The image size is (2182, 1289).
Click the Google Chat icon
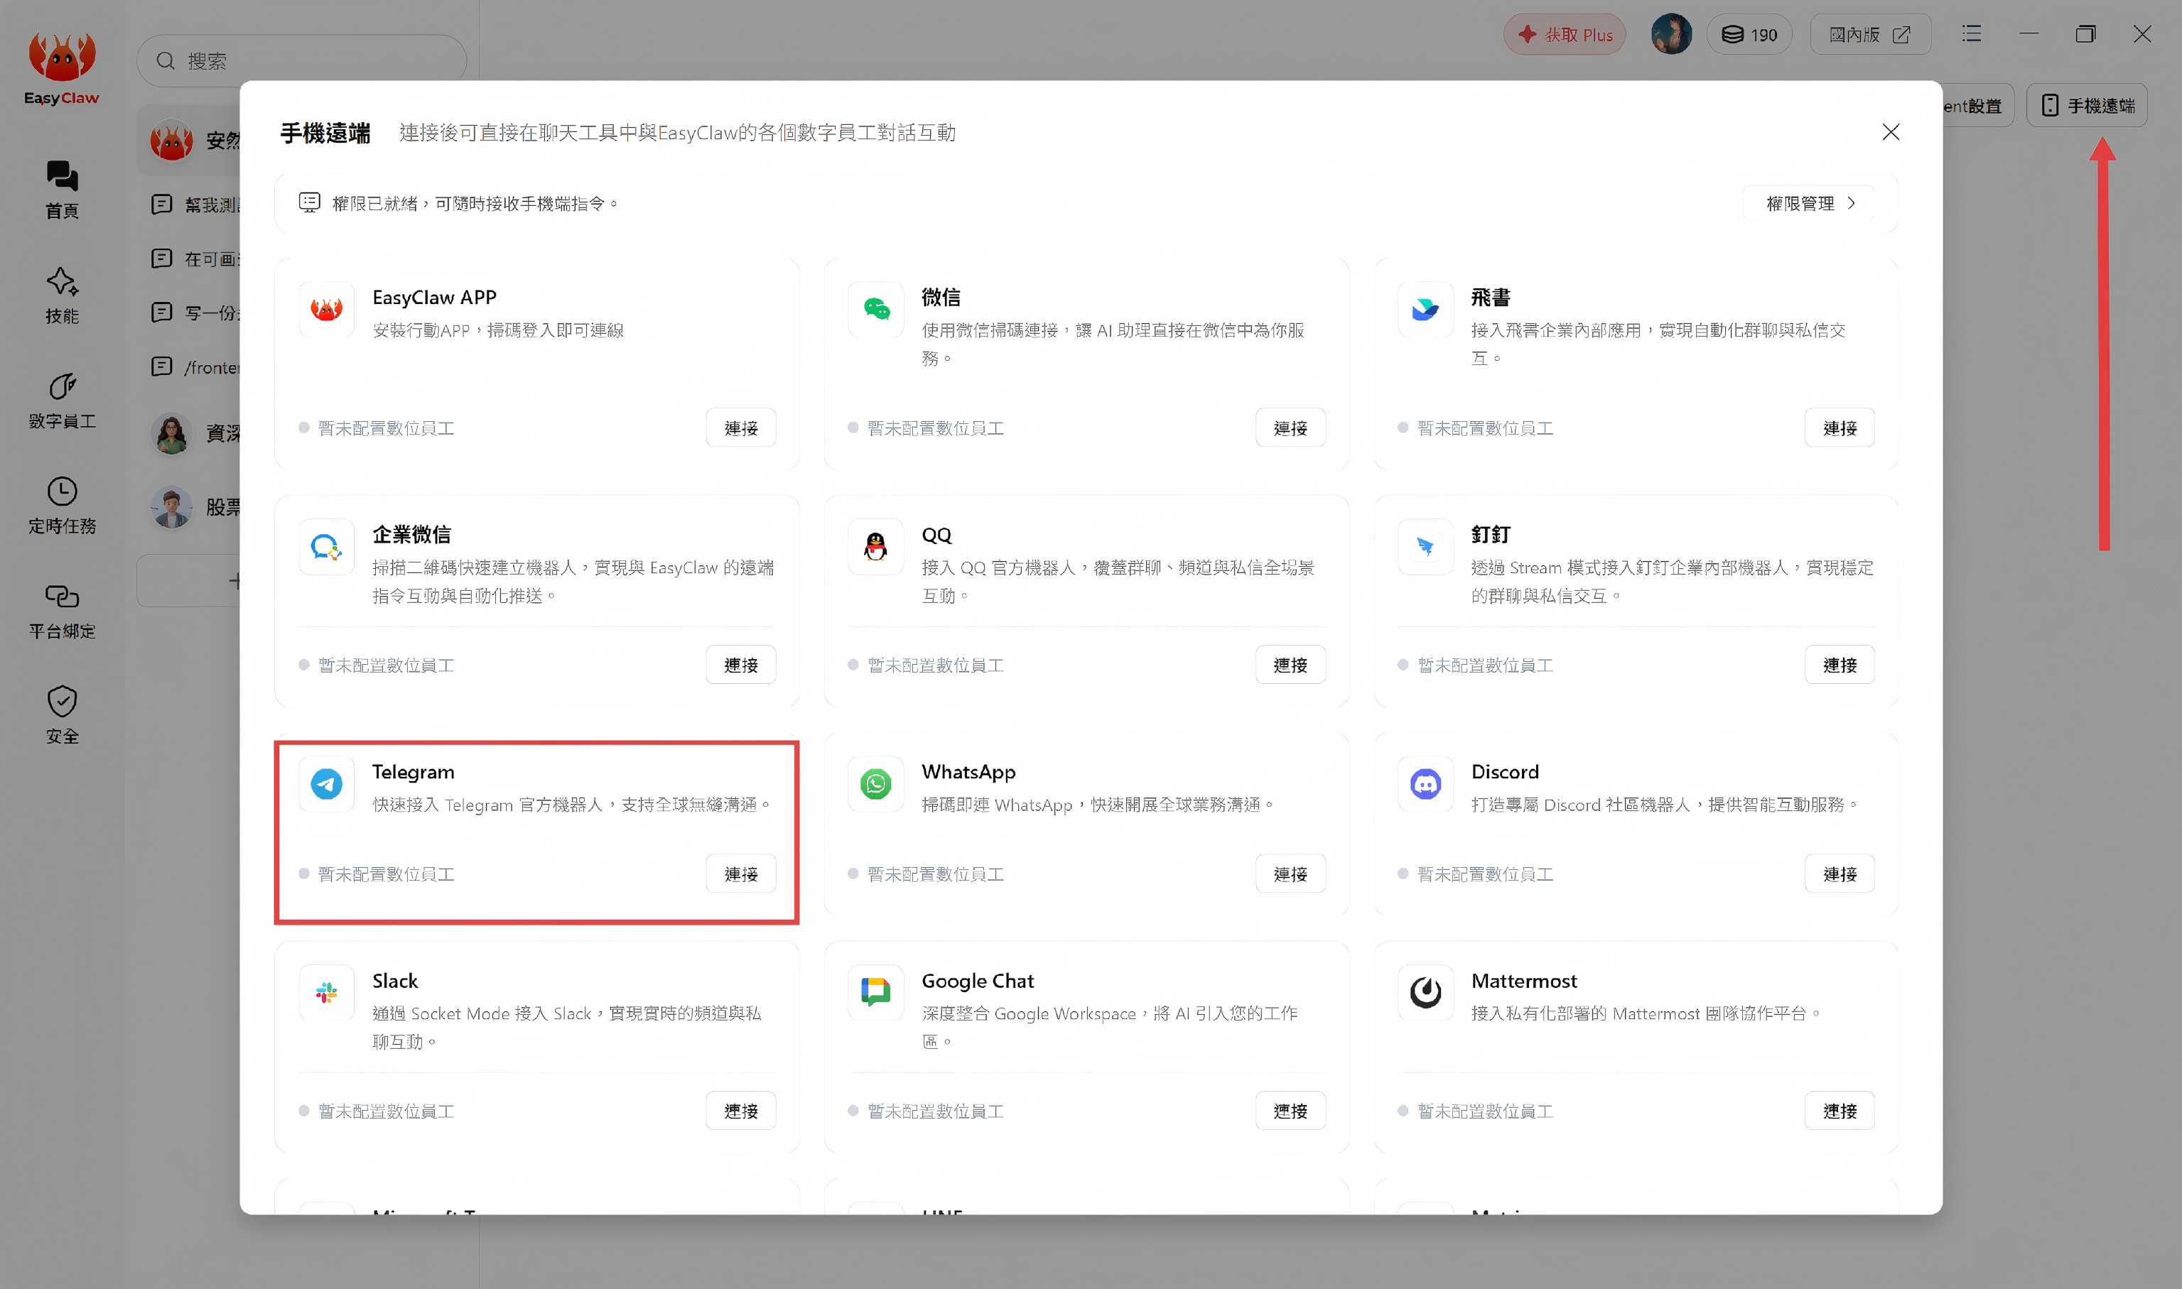pyautogui.click(x=876, y=992)
